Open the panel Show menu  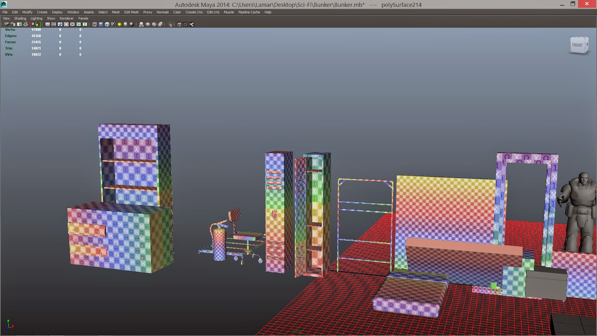click(51, 18)
